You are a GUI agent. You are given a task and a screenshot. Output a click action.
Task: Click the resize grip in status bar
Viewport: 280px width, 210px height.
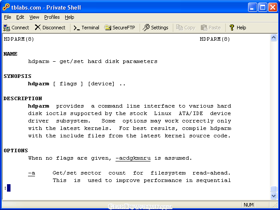point(276,205)
